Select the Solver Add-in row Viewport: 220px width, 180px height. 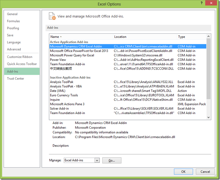128,108
